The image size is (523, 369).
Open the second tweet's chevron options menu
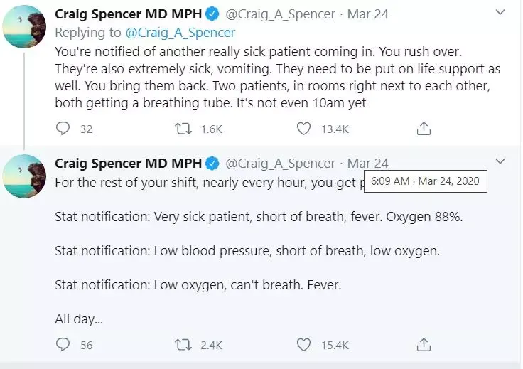pos(500,162)
